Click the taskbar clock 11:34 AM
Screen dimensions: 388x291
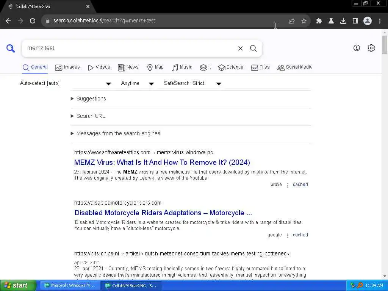374,286
